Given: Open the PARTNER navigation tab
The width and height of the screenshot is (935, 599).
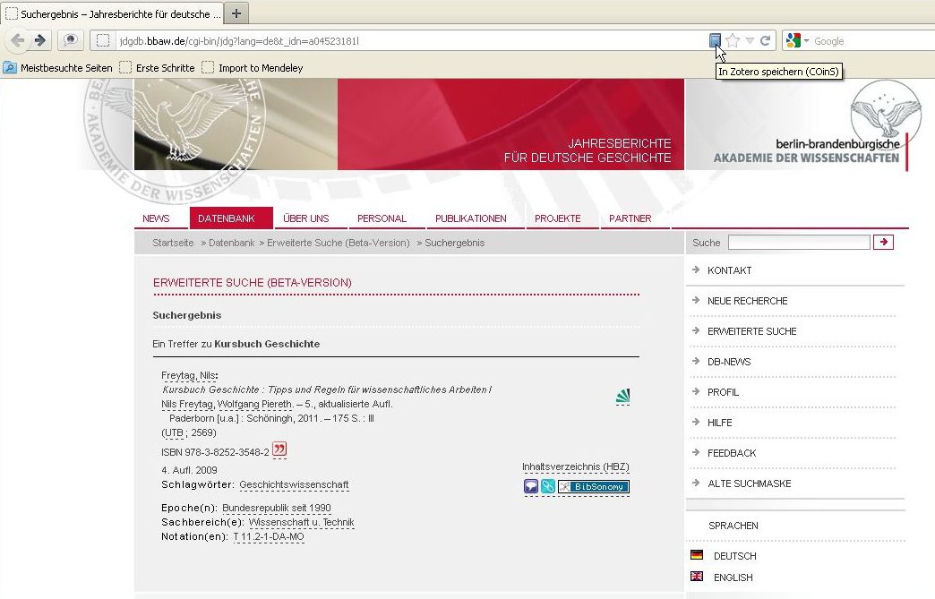Looking at the screenshot, I should click(x=630, y=218).
